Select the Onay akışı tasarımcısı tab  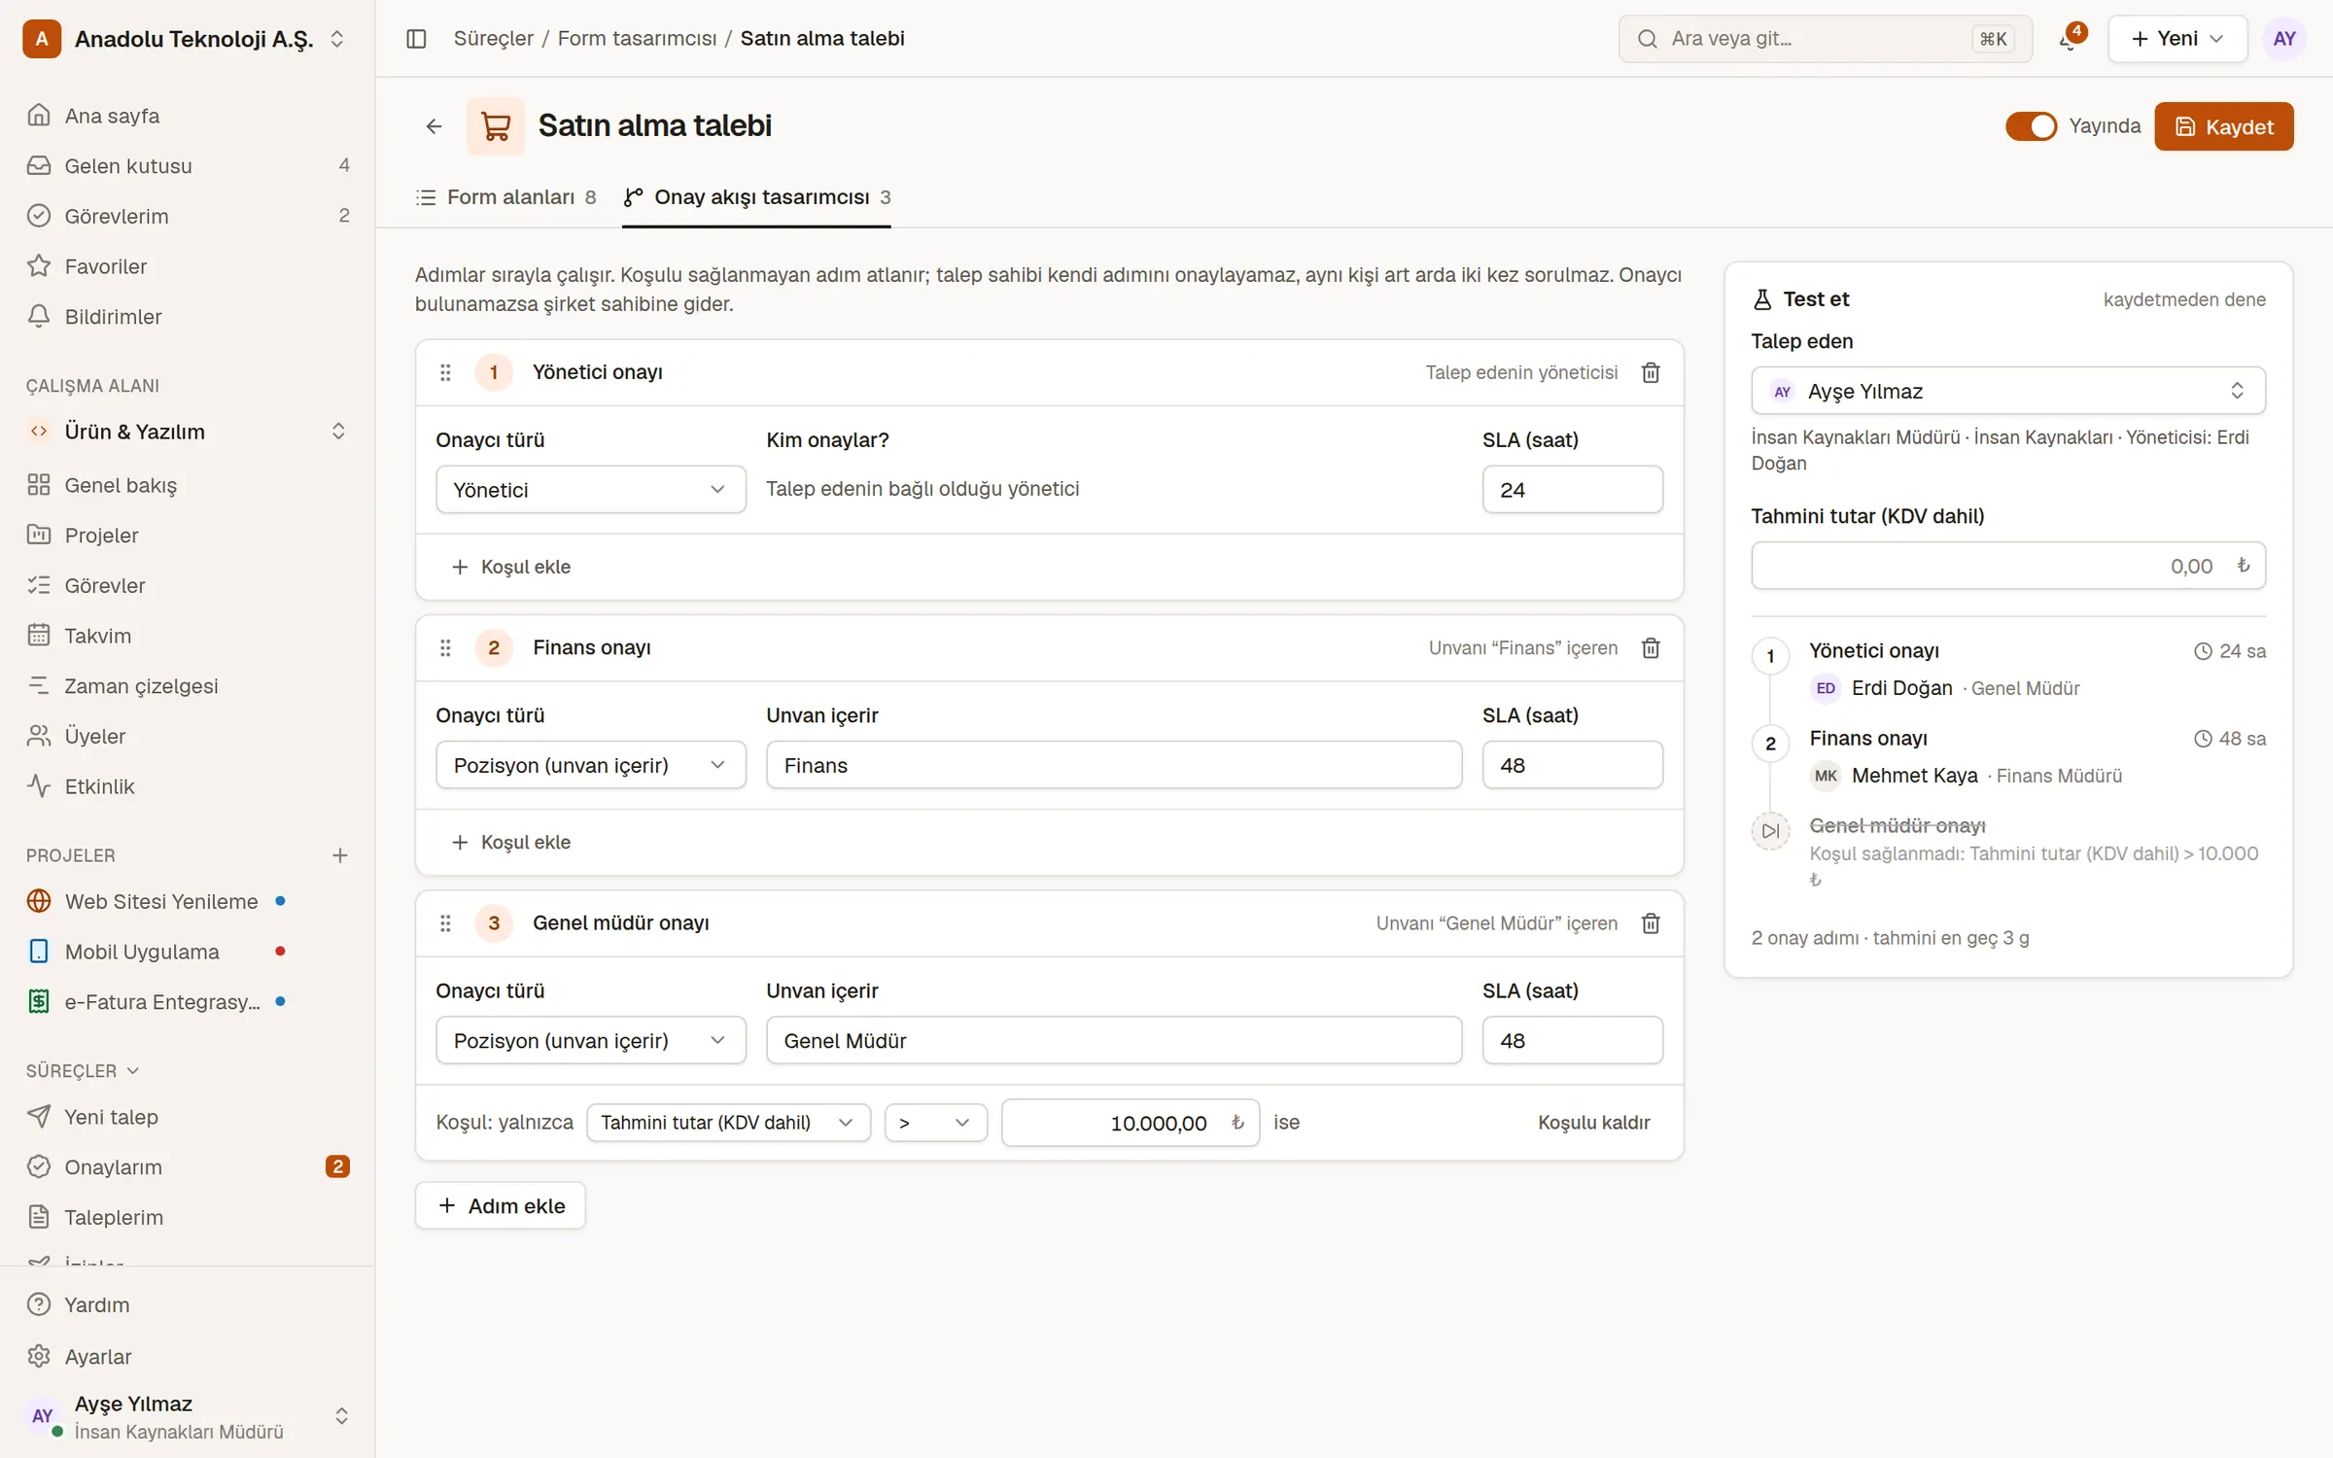[x=756, y=197]
